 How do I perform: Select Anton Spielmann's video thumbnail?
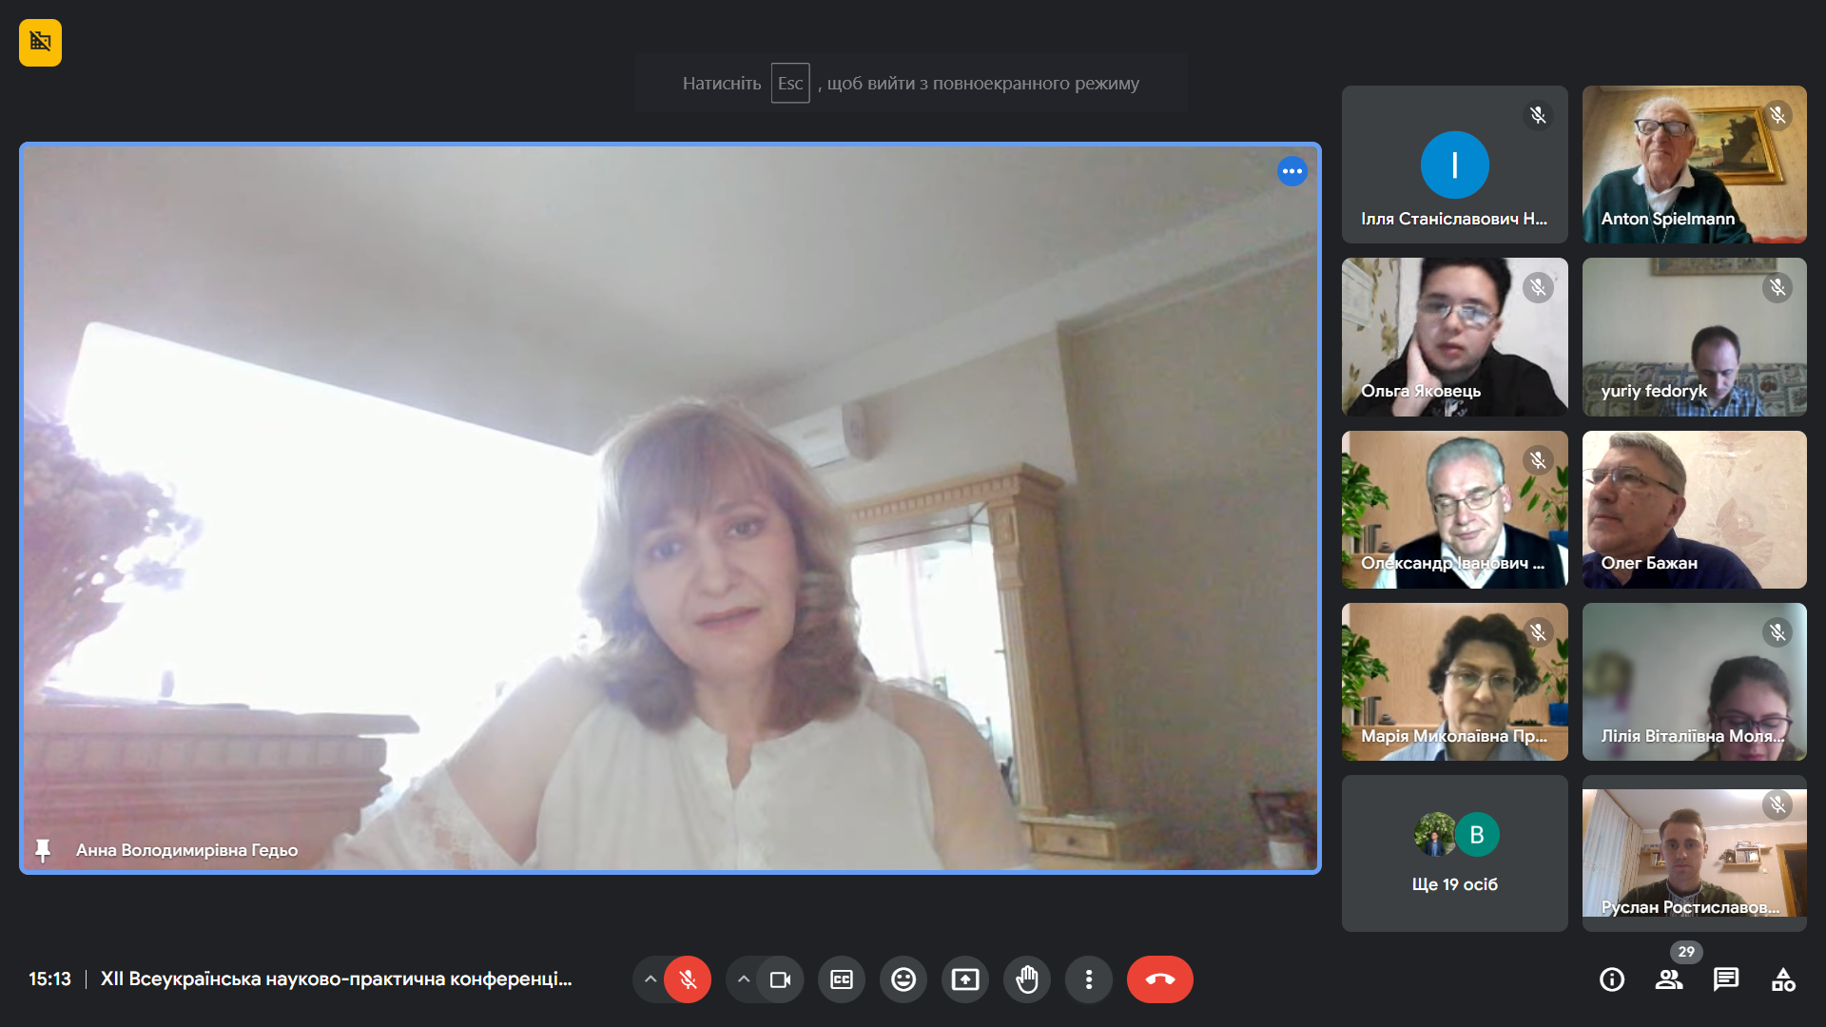tap(1694, 164)
